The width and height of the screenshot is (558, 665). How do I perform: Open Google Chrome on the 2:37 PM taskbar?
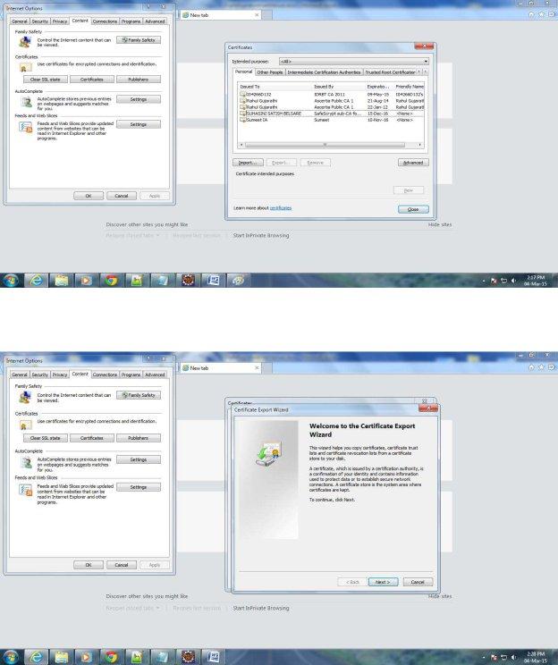(x=112, y=281)
